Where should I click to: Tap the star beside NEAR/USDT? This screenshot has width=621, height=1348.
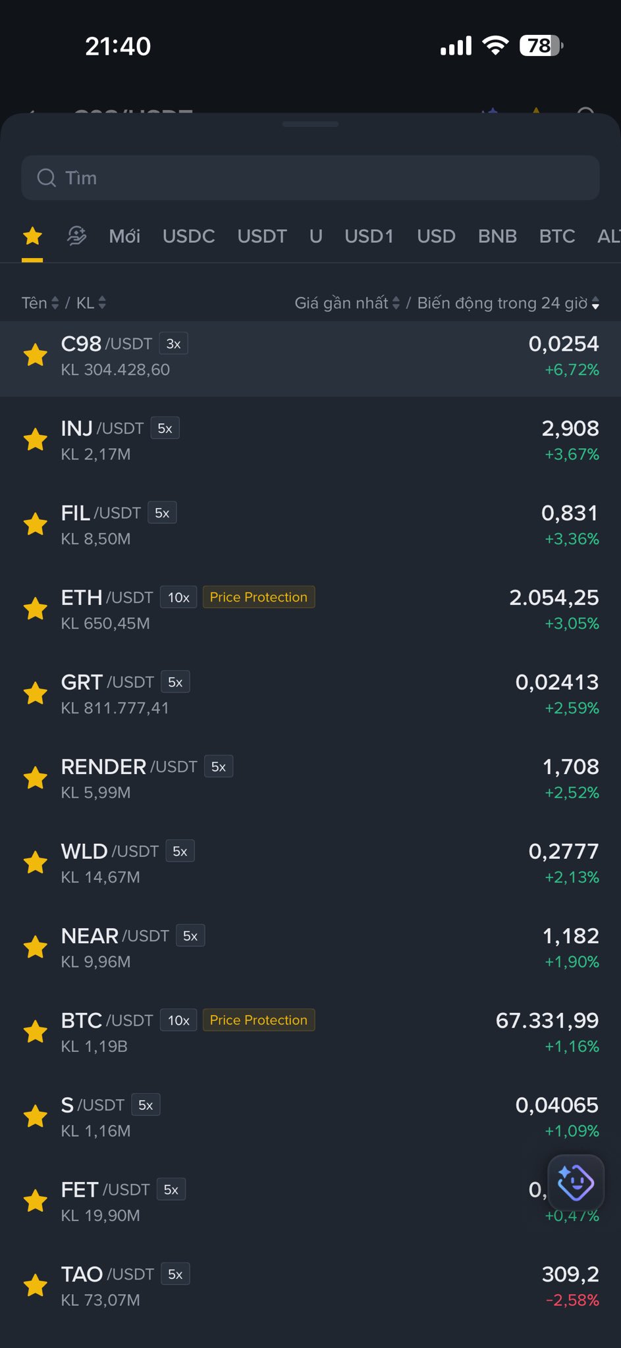pos(36,947)
